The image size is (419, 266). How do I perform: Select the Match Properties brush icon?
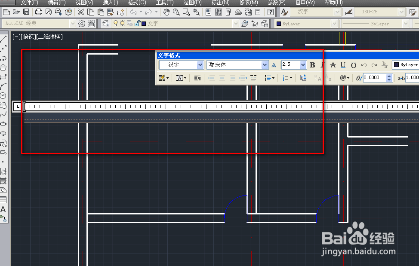point(111,12)
